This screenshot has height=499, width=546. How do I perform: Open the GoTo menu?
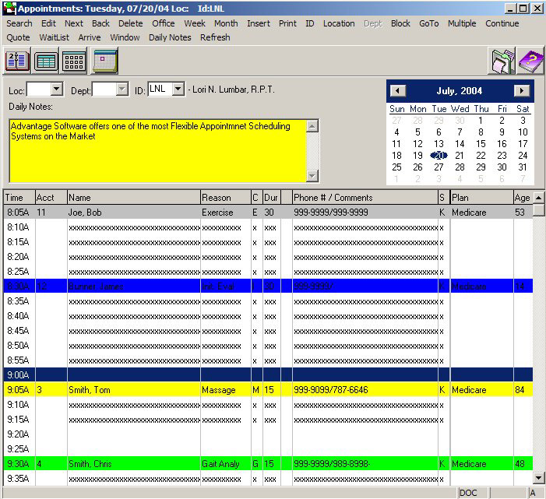click(428, 23)
